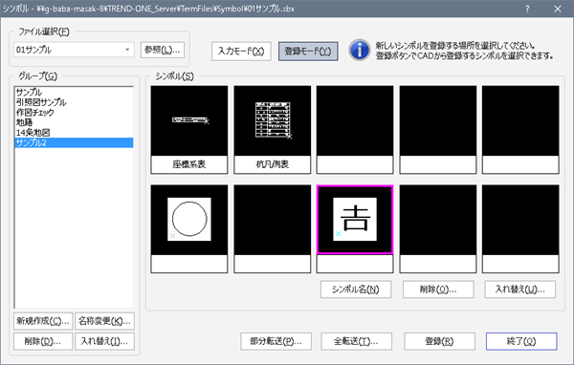
Task: Select the 座標系表 symbol thumbnail
Action: [189, 121]
